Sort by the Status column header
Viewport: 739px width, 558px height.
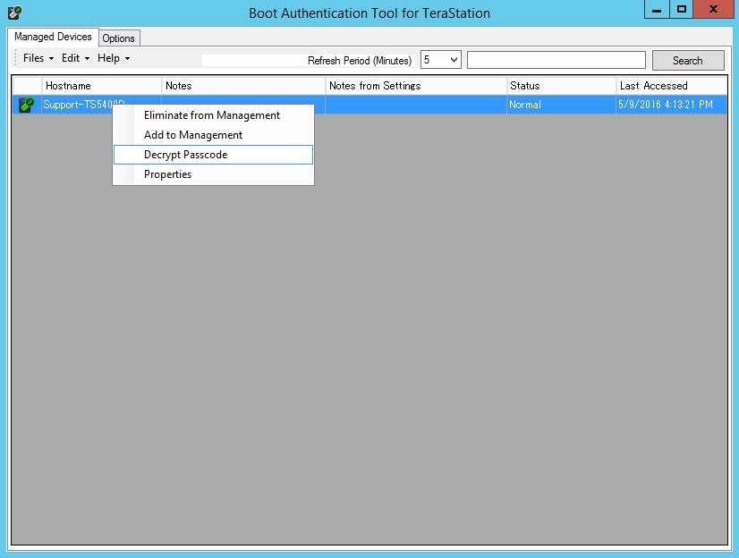561,86
